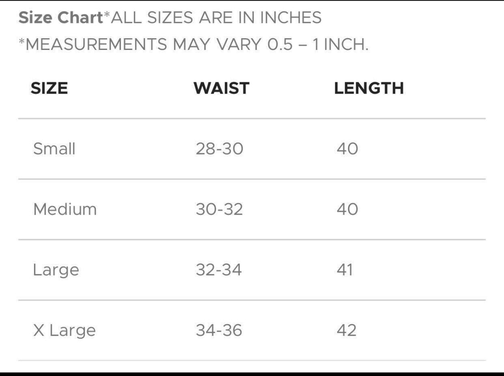Click the length value 41

[x=345, y=270]
